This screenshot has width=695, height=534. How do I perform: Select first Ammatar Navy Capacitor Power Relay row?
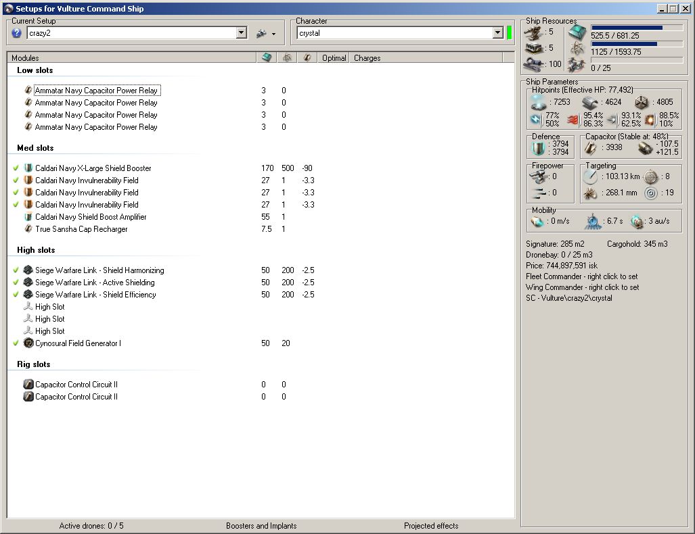(x=97, y=91)
